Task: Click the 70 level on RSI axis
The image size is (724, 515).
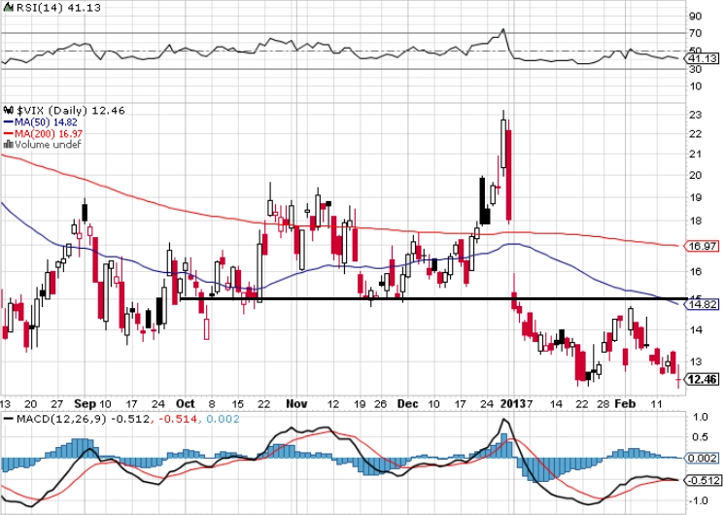Action: tap(696, 33)
